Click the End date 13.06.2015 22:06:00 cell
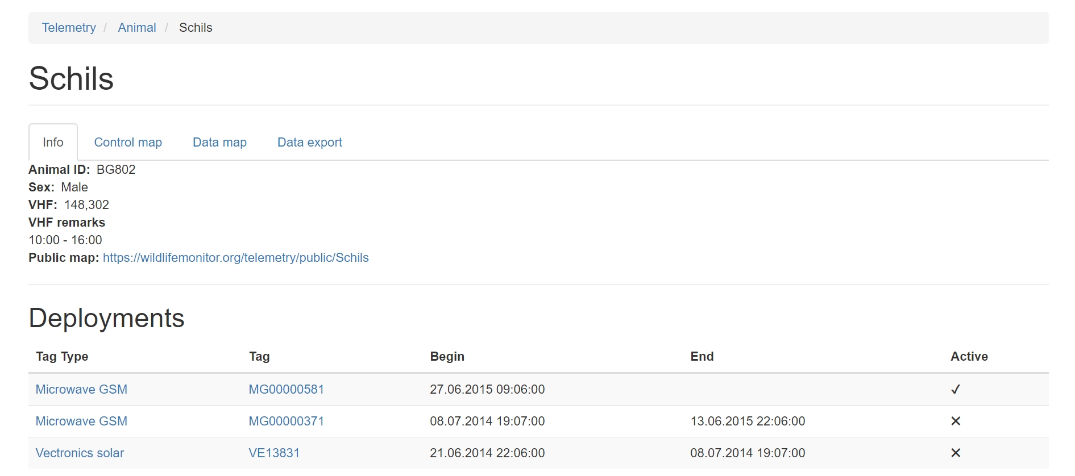The image size is (1075, 476). tap(747, 421)
